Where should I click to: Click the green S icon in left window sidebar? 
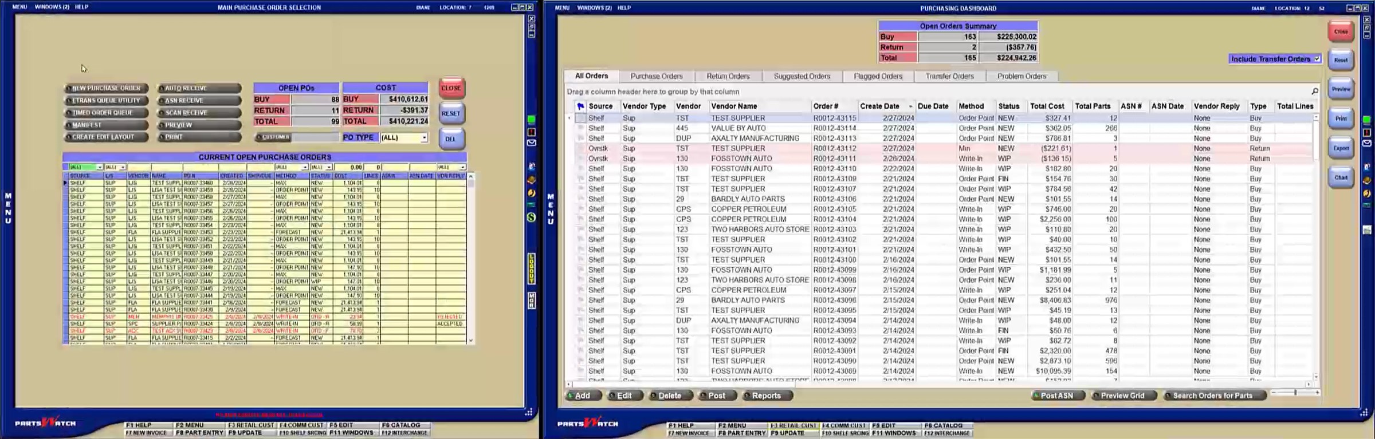coord(532,217)
